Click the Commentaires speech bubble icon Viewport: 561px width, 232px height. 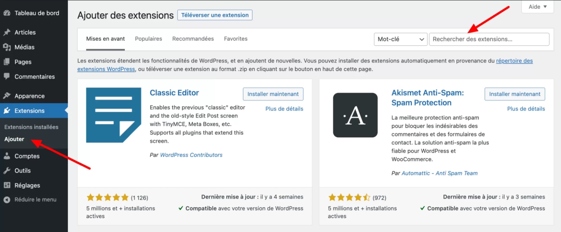7,76
